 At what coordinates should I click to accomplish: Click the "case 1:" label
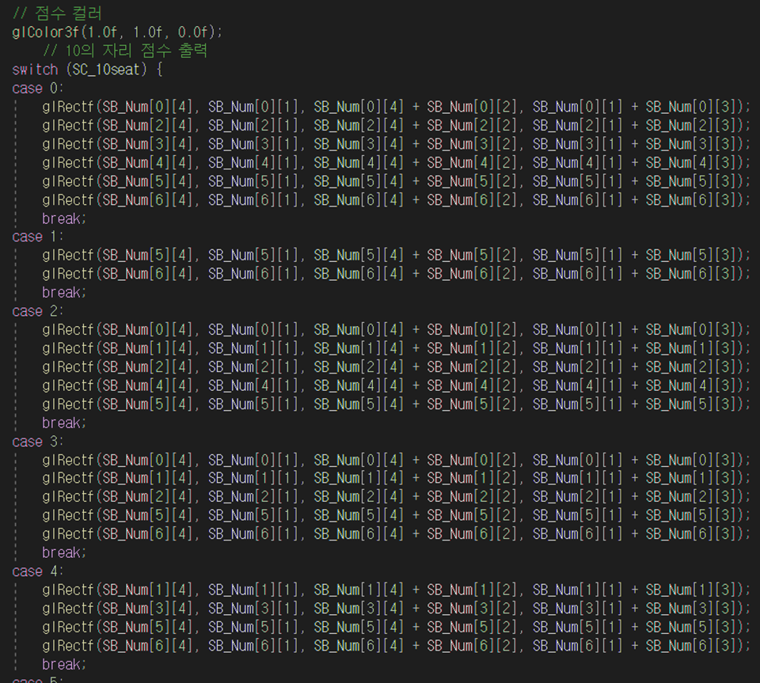click(37, 237)
